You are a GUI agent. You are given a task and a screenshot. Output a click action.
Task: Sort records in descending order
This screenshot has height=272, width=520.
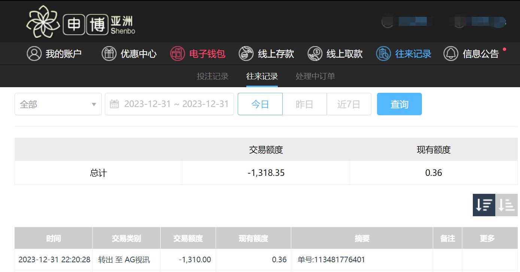coord(484,205)
